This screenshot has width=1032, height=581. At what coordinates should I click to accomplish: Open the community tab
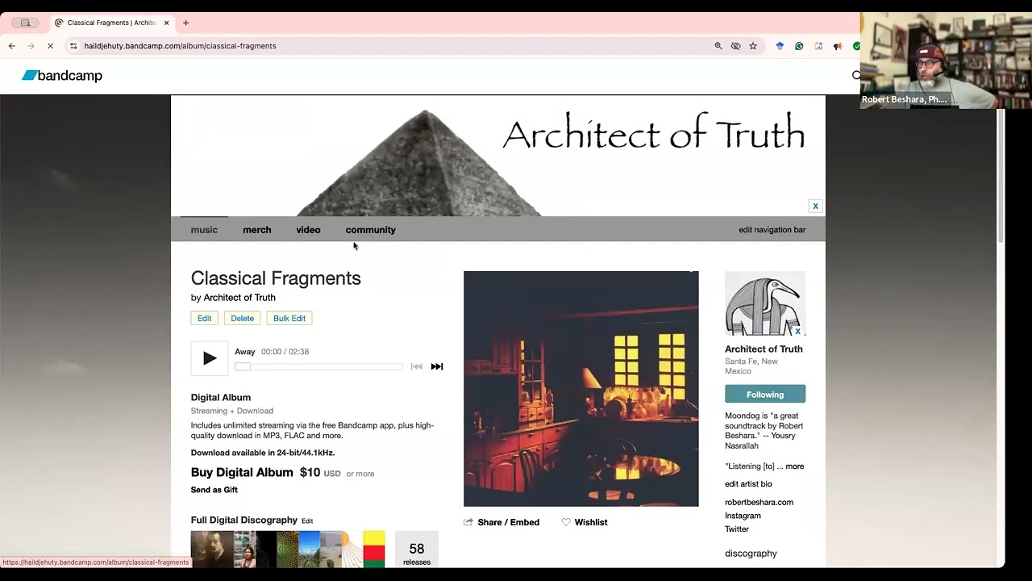[x=371, y=230]
